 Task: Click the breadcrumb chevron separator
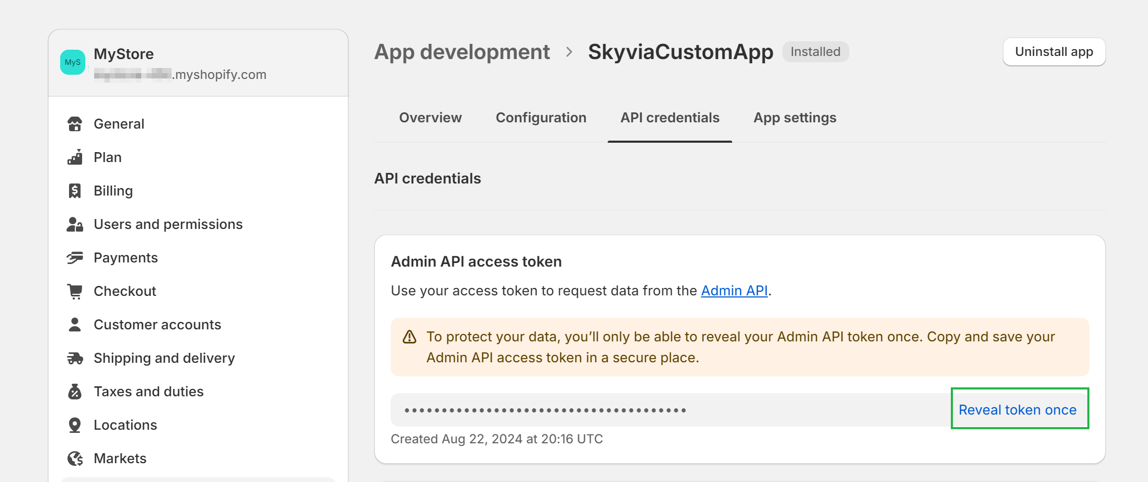tap(569, 52)
